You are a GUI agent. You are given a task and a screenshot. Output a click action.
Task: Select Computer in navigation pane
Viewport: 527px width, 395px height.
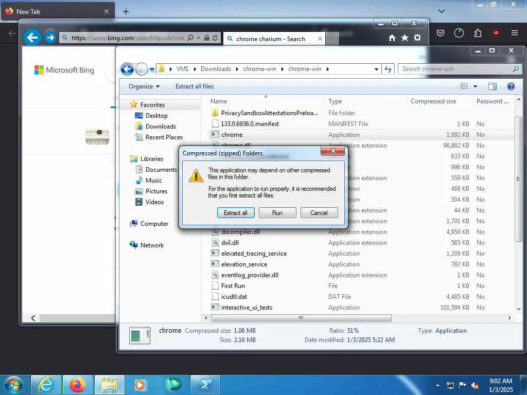pos(149,224)
